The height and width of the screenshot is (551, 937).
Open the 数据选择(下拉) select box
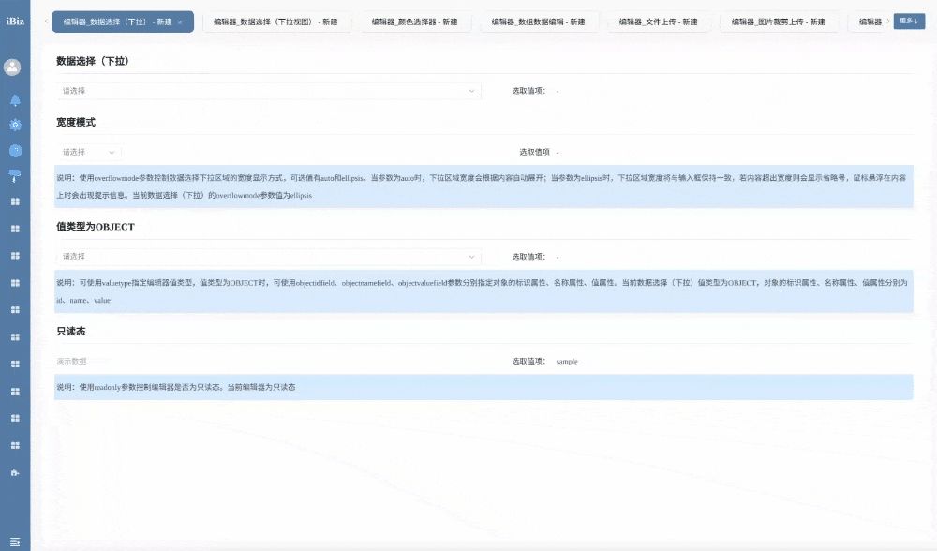(x=268, y=91)
